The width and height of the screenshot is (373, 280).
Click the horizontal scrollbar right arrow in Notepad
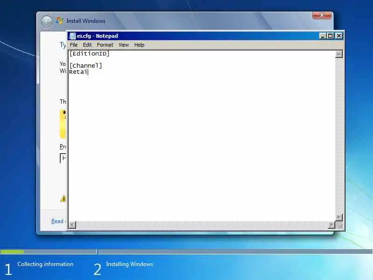[x=331, y=225]
